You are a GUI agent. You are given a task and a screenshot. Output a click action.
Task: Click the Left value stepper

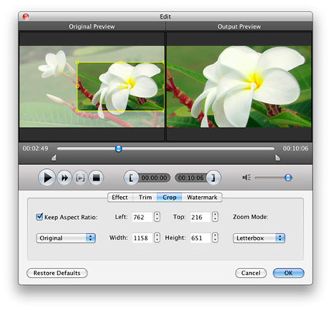tap(157, 217)
